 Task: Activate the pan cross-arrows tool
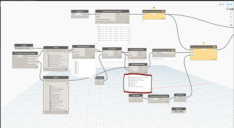click(231, 25)
